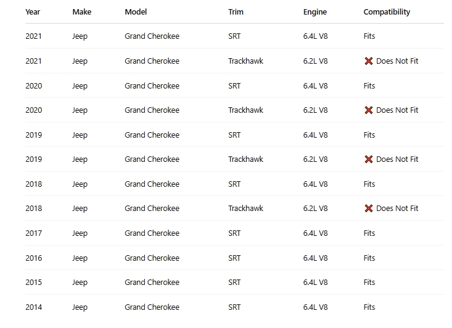Select Grand Cherokee model in 2017 row
The width and height of the screenshot is (452, 328).
[x=152, y=233]
